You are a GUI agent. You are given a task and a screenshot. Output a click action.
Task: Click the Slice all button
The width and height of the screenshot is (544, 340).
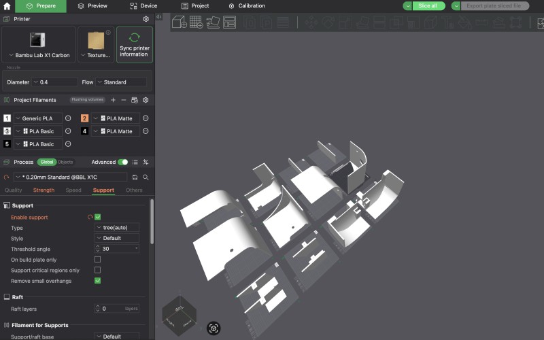428,6
